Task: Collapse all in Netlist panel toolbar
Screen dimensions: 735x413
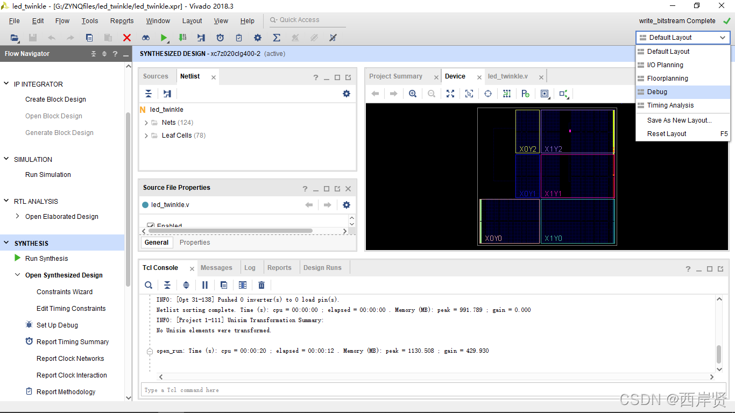Action: pyautogui.click(x=149, y=94)
